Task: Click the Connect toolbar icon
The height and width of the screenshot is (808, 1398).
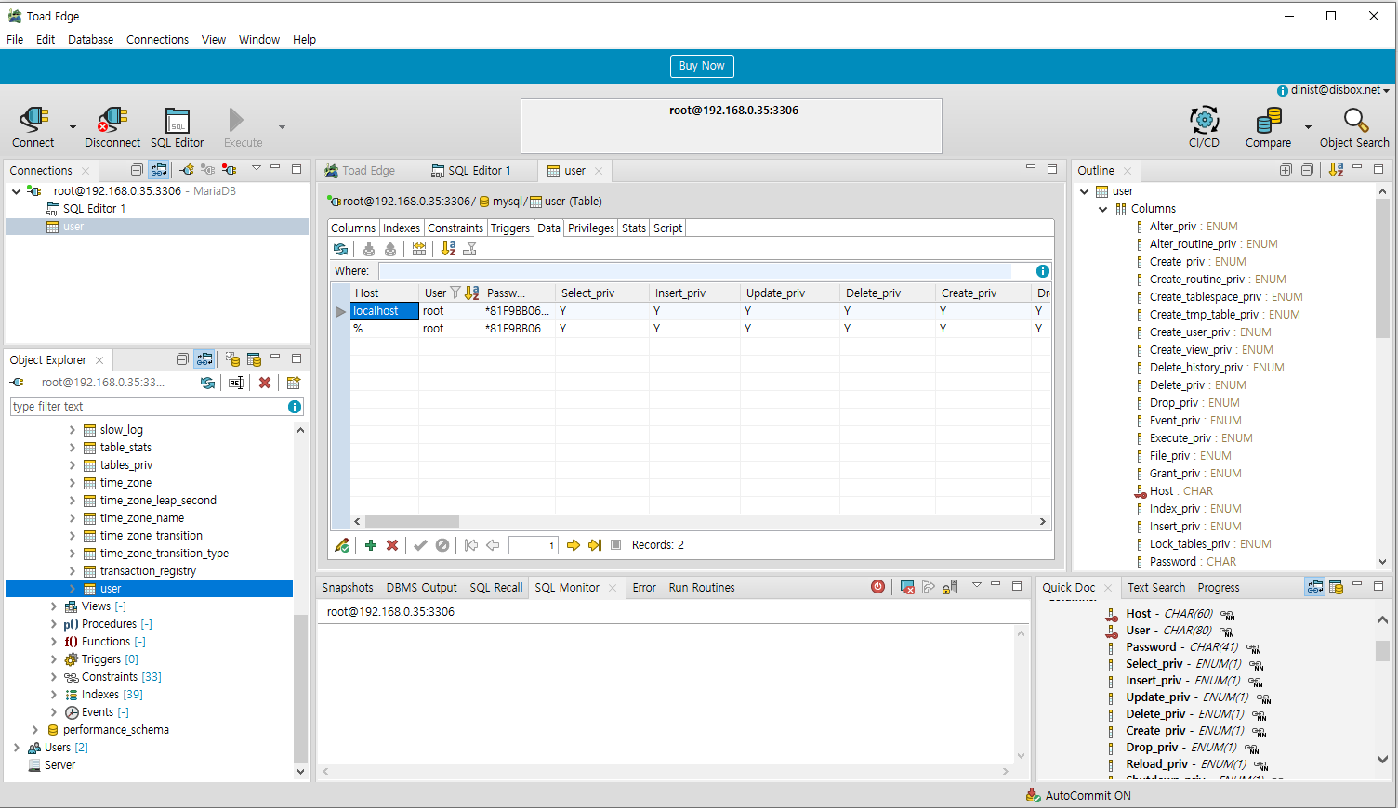Action: 34,127
